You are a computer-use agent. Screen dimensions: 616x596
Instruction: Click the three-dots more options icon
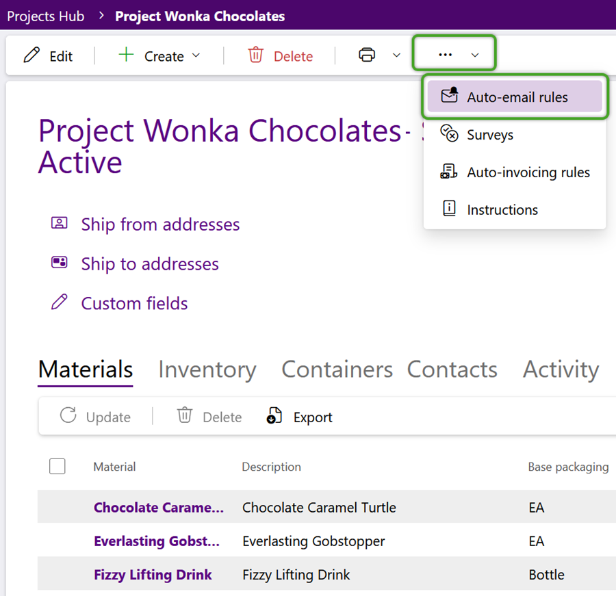coord(445,55)
